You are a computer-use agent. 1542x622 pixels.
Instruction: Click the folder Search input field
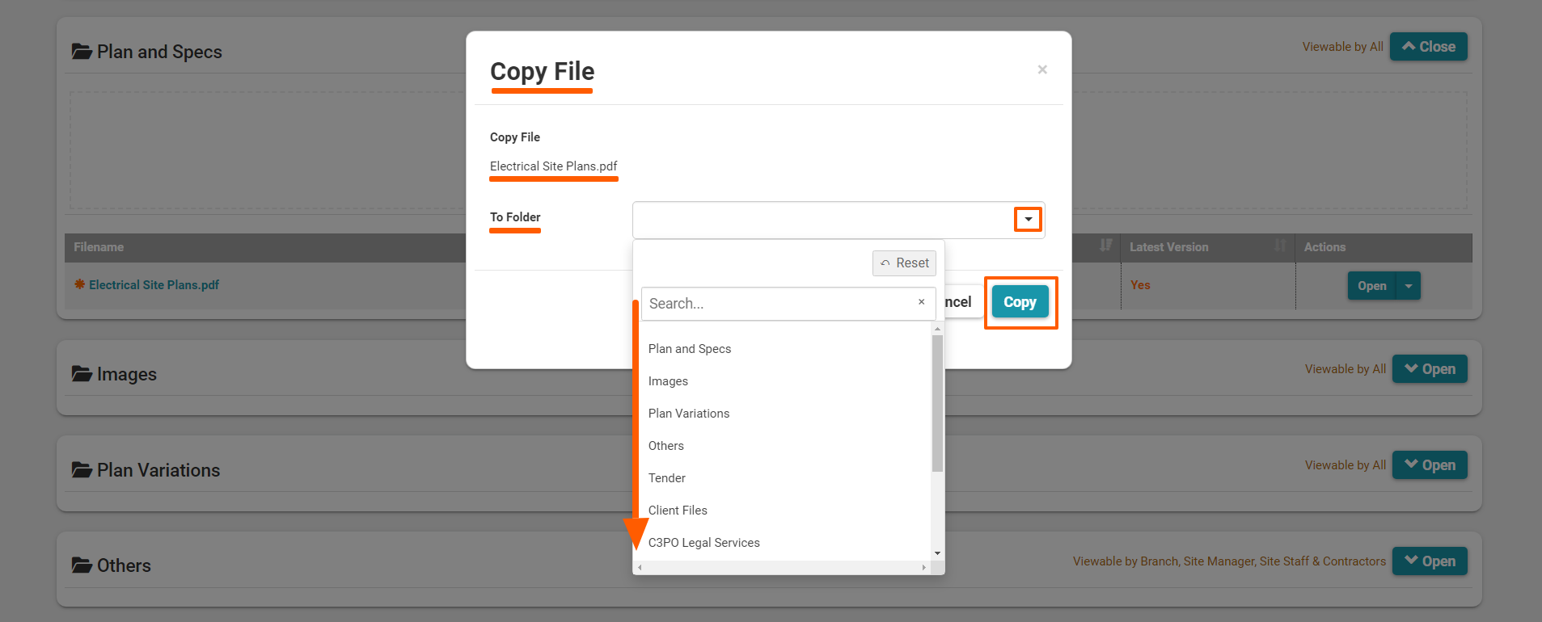776,304
